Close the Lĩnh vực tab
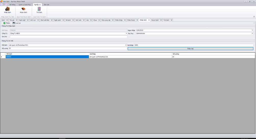This screenshot has height=139, width=256. (38, 20)
